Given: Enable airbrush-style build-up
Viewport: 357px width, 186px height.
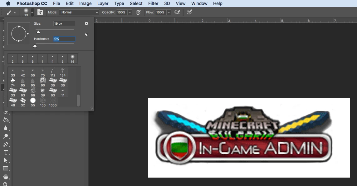Looking at the screenshot, I should tap(177, 12).
